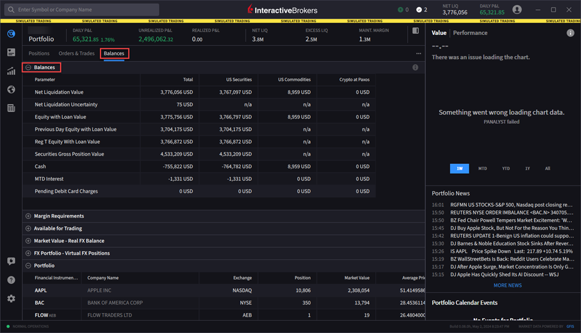Click the symbol or company search field
The width and height of the screenshot is (581, 333).
coord(82,10)
